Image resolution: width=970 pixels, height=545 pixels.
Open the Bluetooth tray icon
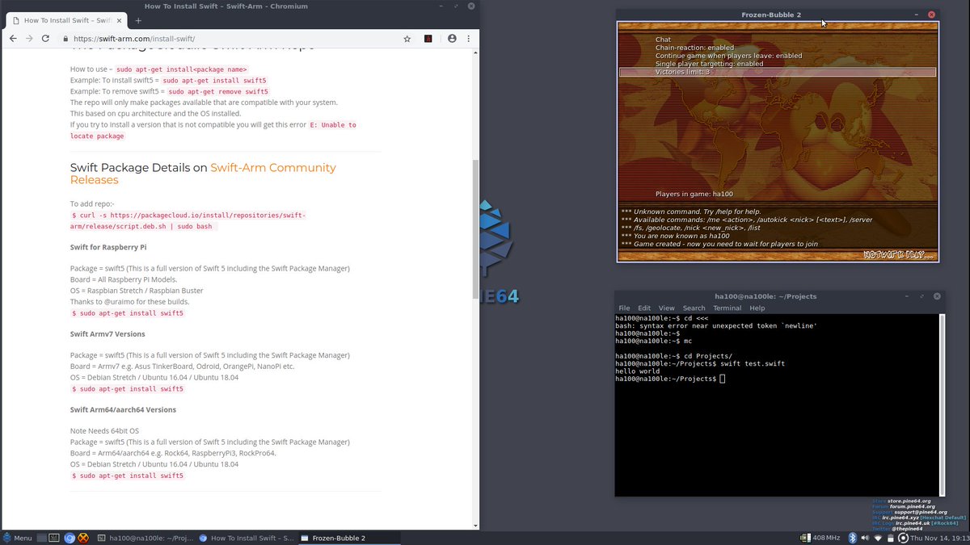click(854, 538)
